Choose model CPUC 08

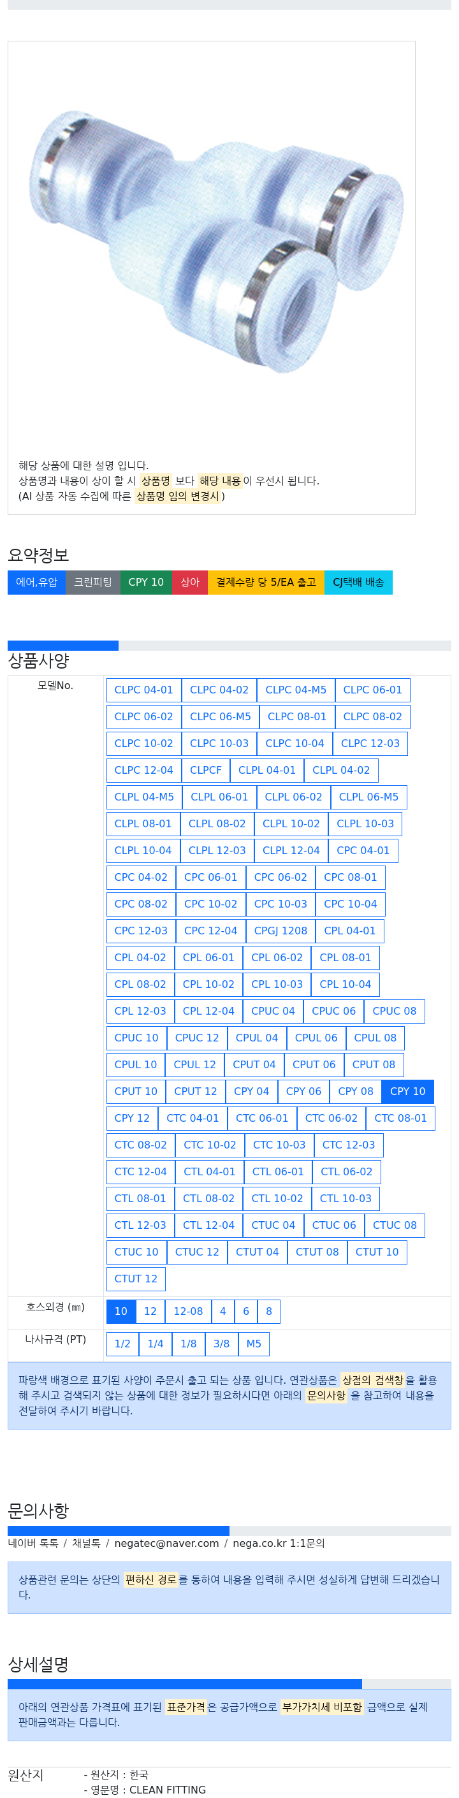(394, 1010)
